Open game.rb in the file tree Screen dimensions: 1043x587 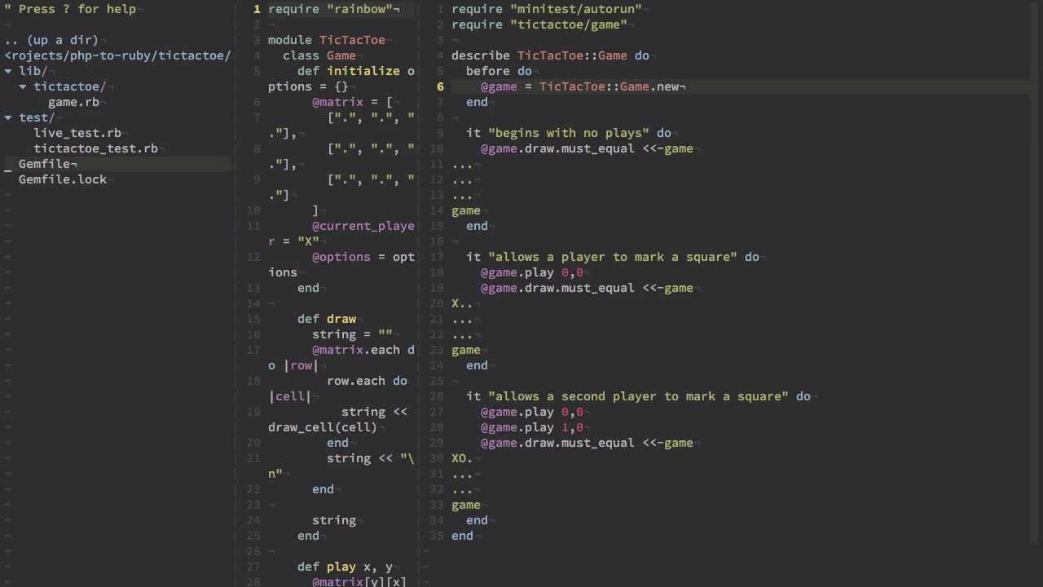(73, 102)
